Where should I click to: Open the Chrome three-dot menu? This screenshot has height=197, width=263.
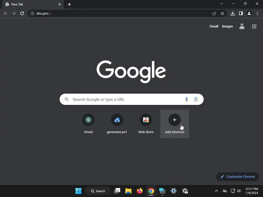(x=257, y=13)
